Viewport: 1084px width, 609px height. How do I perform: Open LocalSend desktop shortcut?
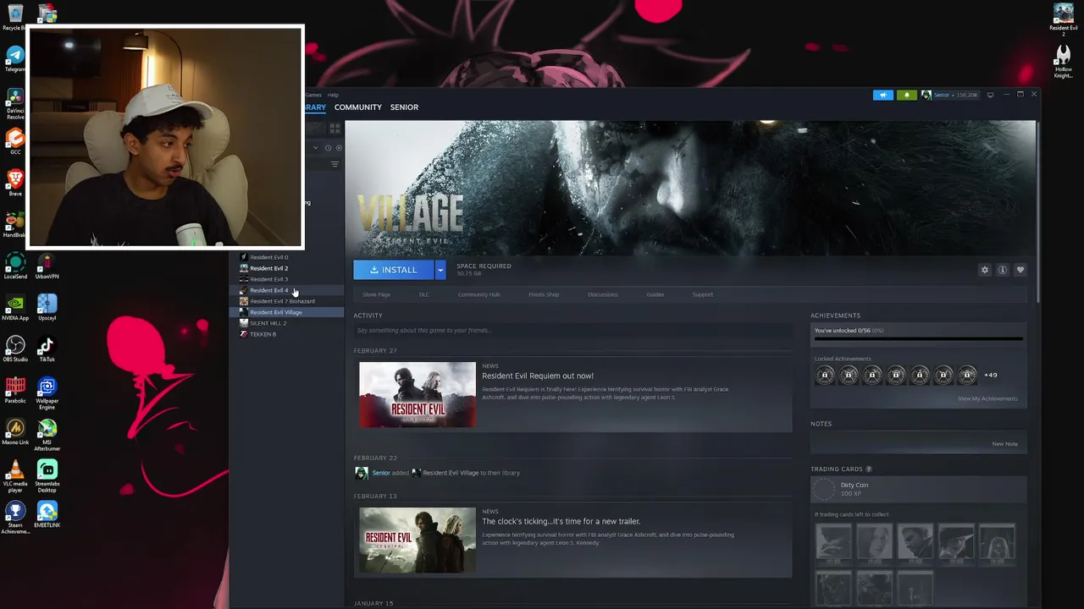[15, 265]
